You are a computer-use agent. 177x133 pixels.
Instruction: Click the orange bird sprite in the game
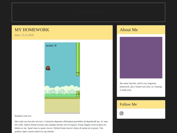48,68
